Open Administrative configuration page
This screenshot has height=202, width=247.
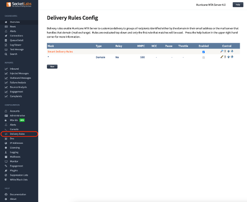pyautogui.click(x=17, y=116)
